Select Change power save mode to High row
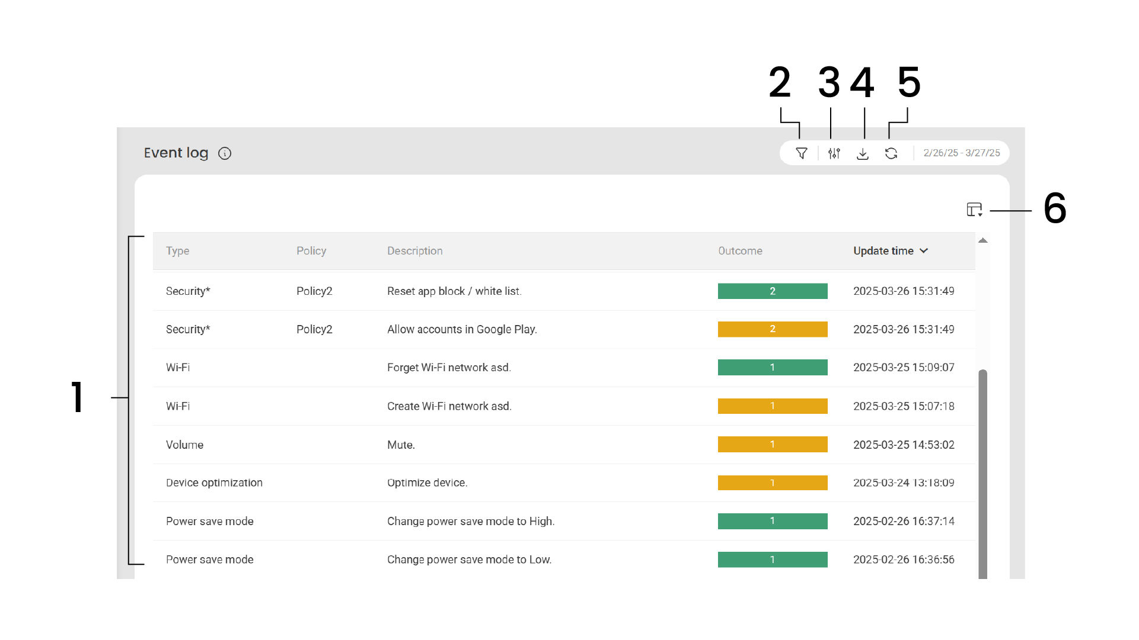1139x640 pixels. point(470,522)
